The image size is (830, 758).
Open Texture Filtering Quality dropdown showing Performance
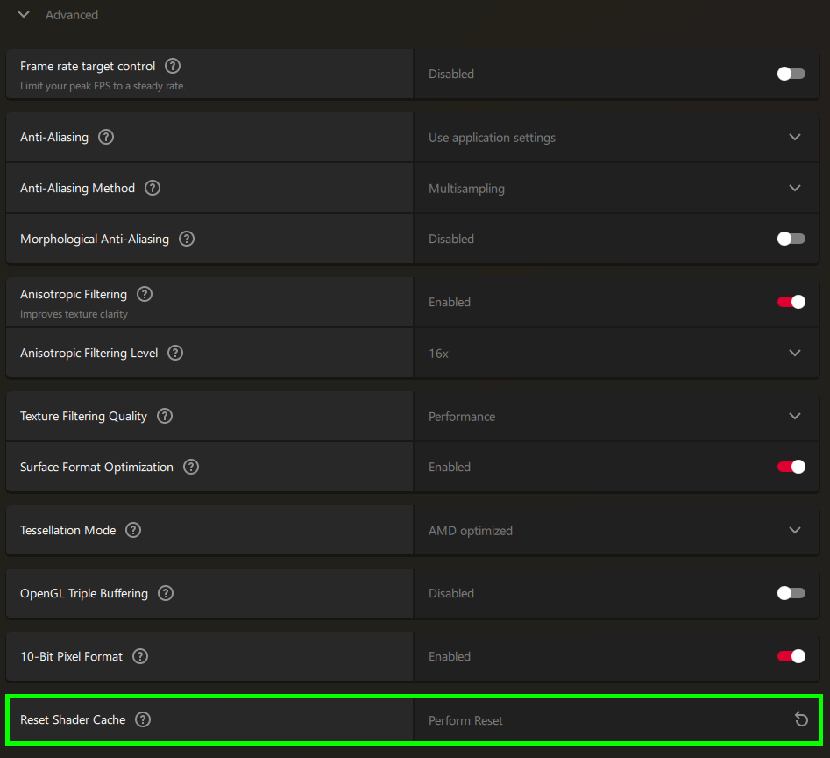[x=616, y=417]
